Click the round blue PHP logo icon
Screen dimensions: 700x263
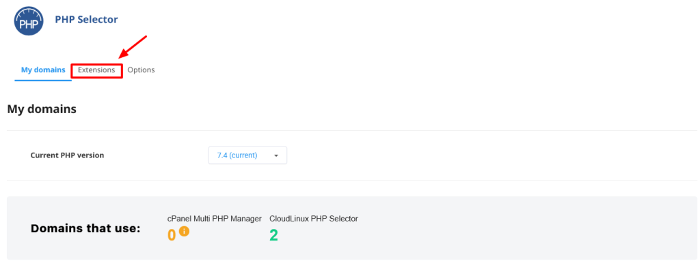29,20
